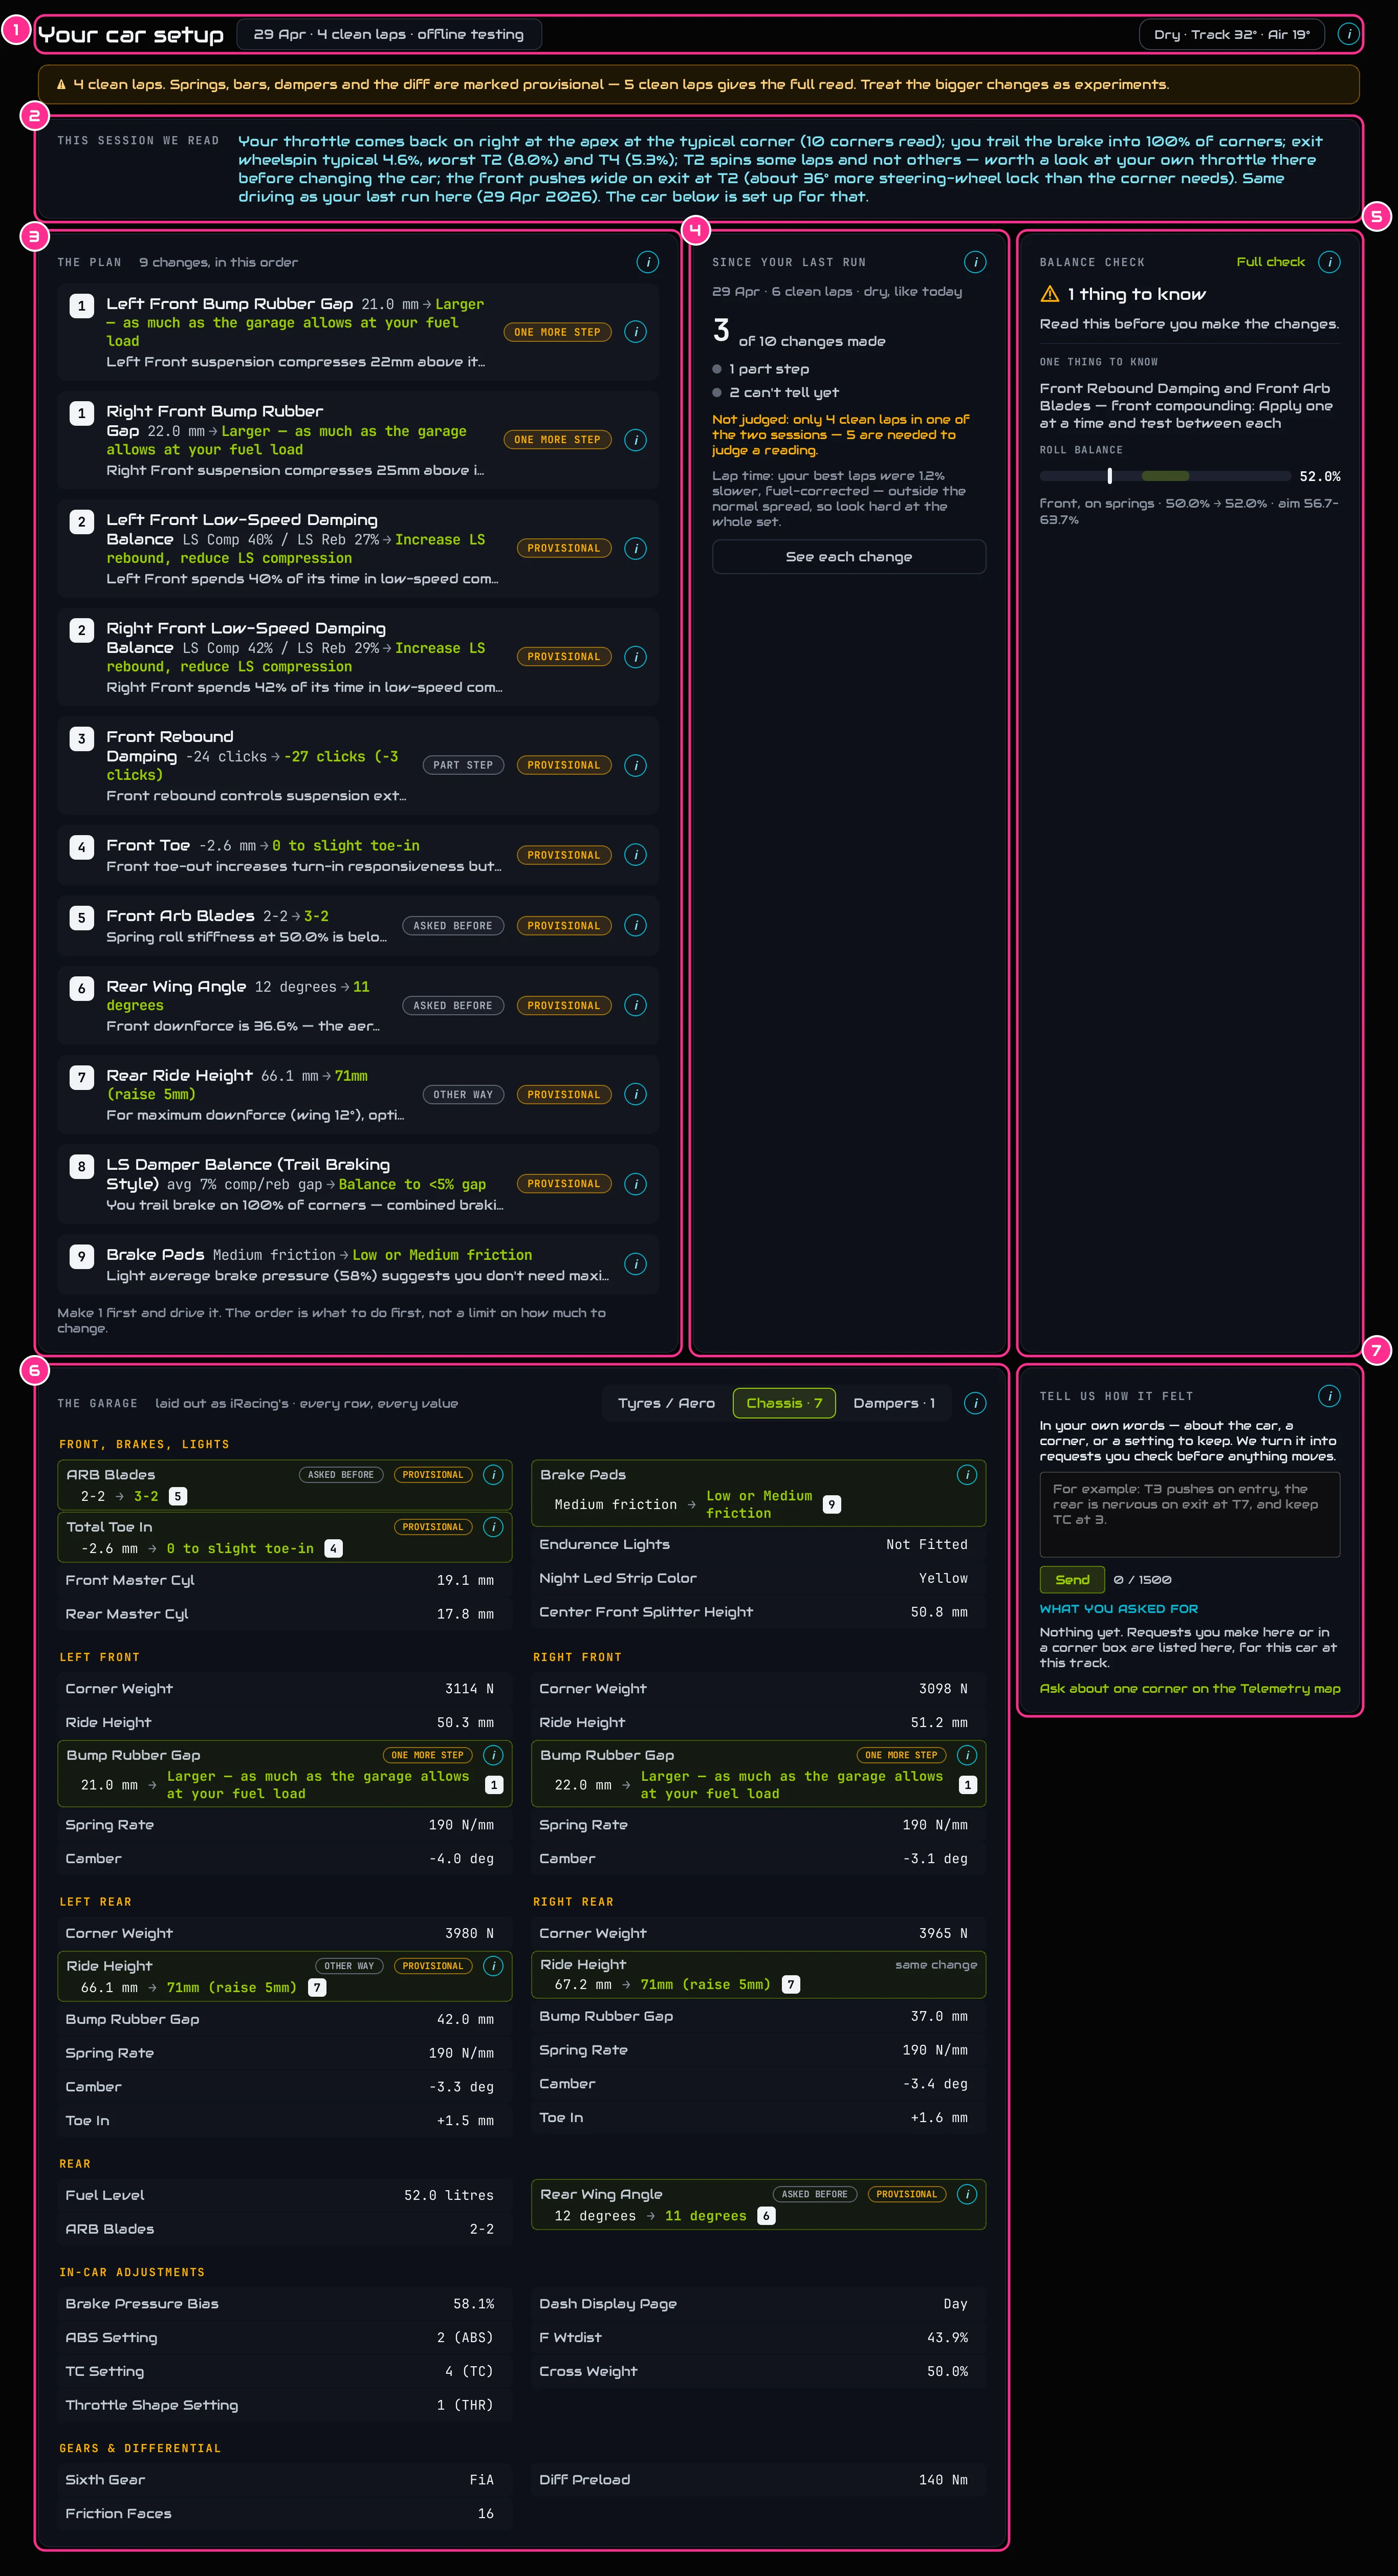Show info for garage ARB Blades row

pos(493,1474)
